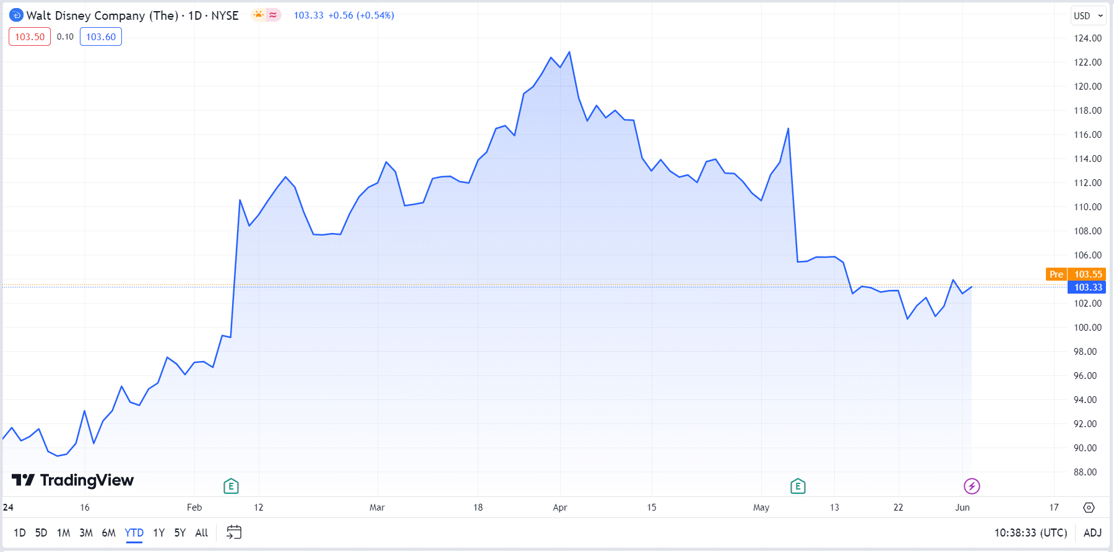Select the 5D time range
1114x552 pixels.
(x=41, y=533)
